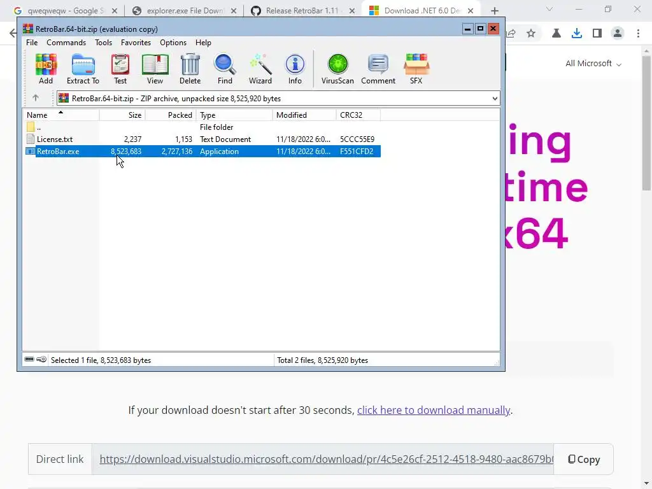Open WinRAR Favorites menu
This screenshot has width=652, height=489.
click(136, 43)
